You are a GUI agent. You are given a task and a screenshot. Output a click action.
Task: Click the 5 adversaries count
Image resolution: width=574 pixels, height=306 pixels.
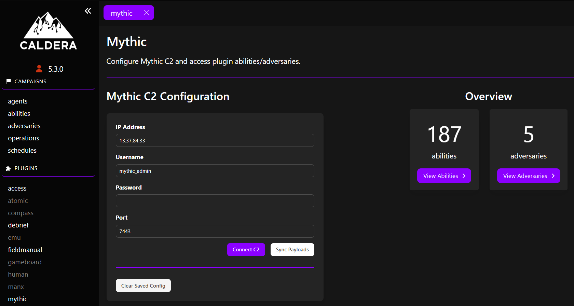529,134
